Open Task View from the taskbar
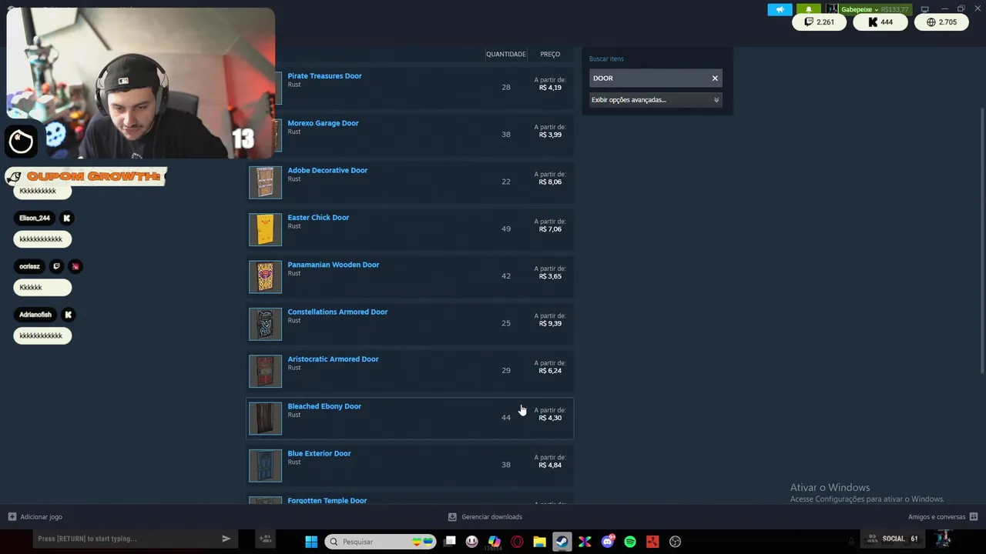 [x=450, y=542]
